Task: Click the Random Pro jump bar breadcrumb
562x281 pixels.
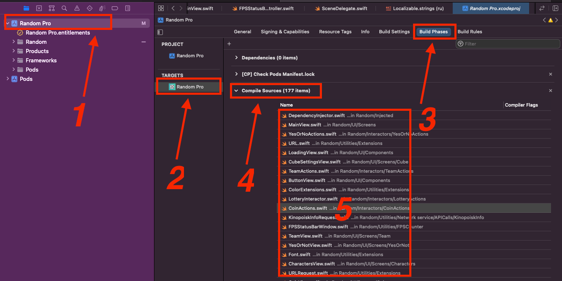Action: [x=176, y=20]
